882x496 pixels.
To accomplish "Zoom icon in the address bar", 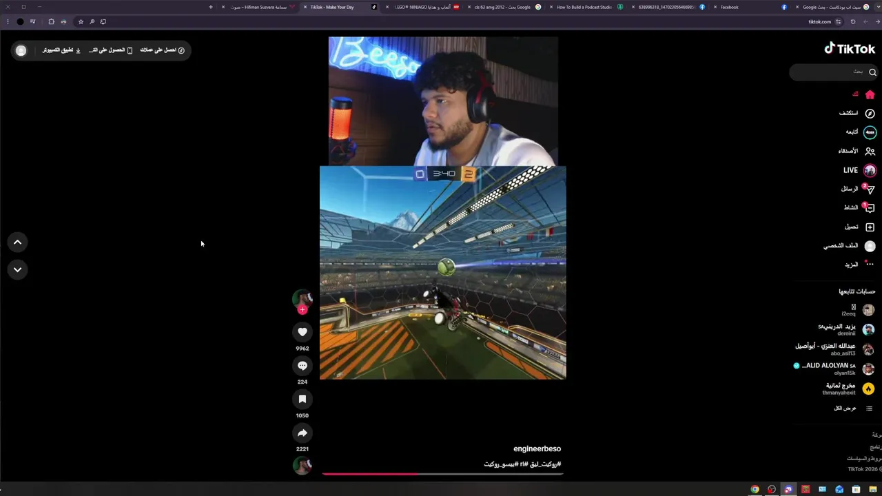I will (x=92, y=21).
